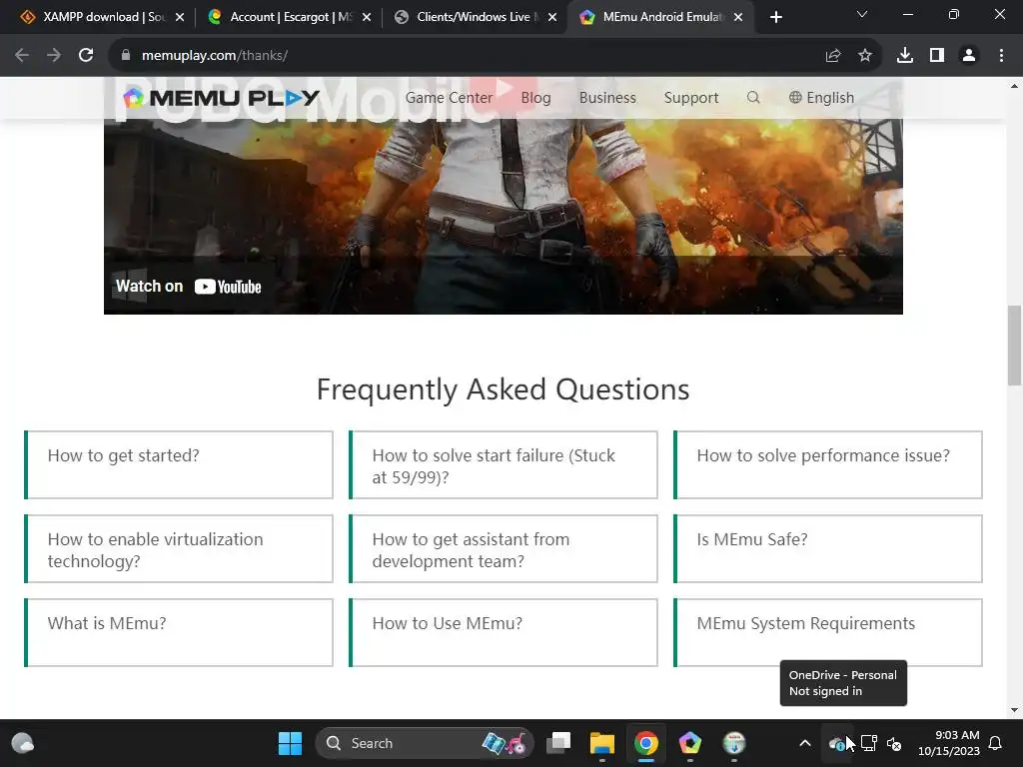The width and height of the screenshot is (1023, 767).
Task: Click the forward navigation arrow
Action: 54,56
